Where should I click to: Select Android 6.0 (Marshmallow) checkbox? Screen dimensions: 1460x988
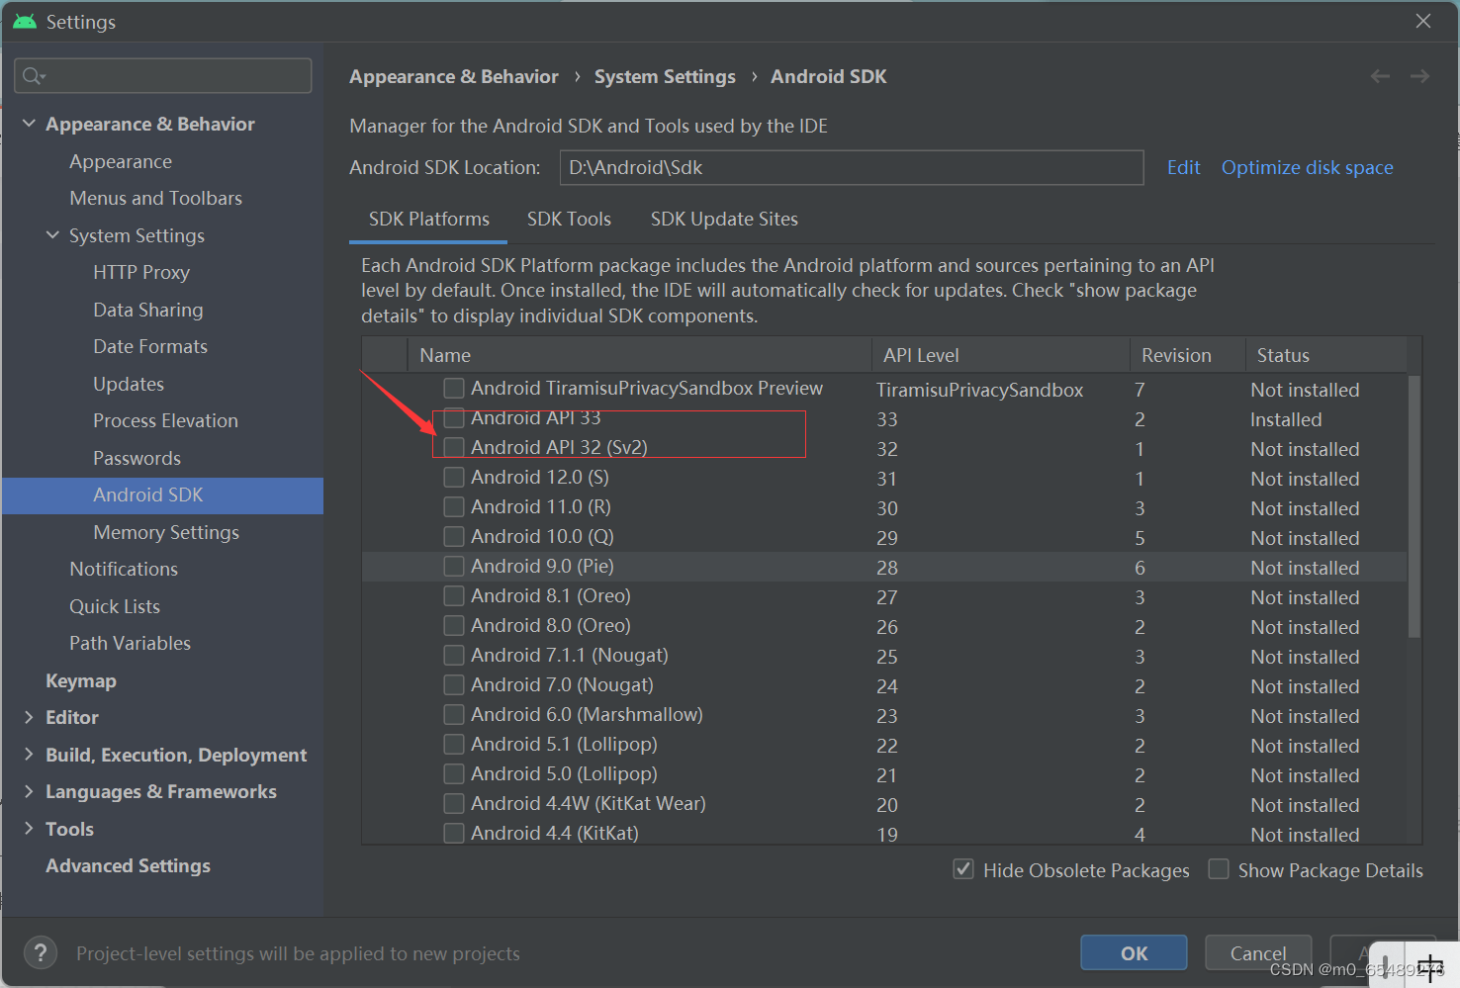(454, 714)
